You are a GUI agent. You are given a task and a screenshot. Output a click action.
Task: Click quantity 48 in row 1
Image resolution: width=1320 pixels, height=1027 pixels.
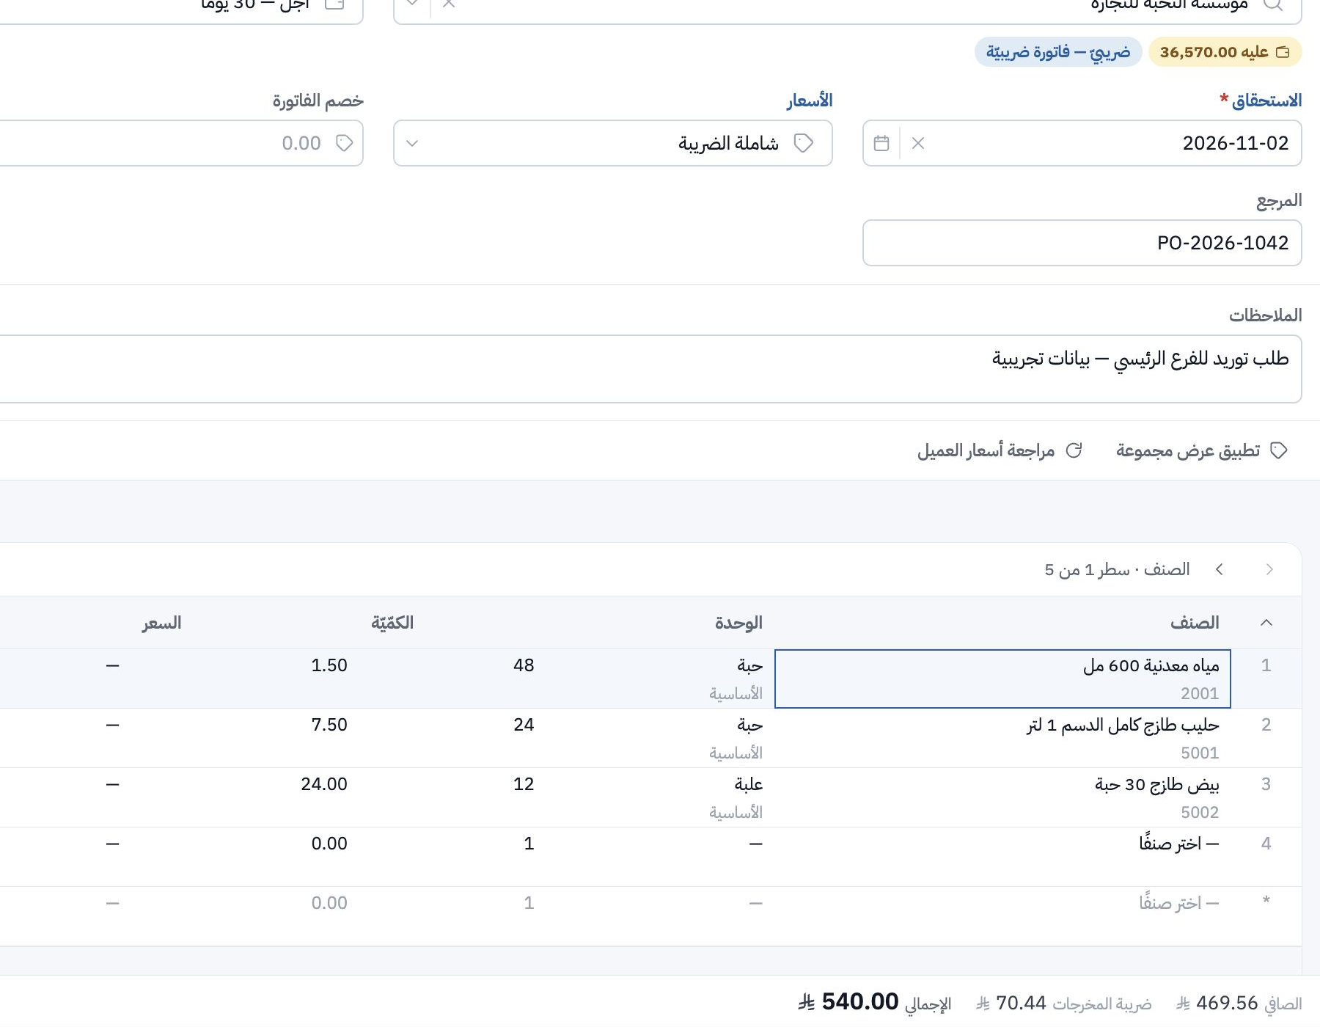(524, 665)
